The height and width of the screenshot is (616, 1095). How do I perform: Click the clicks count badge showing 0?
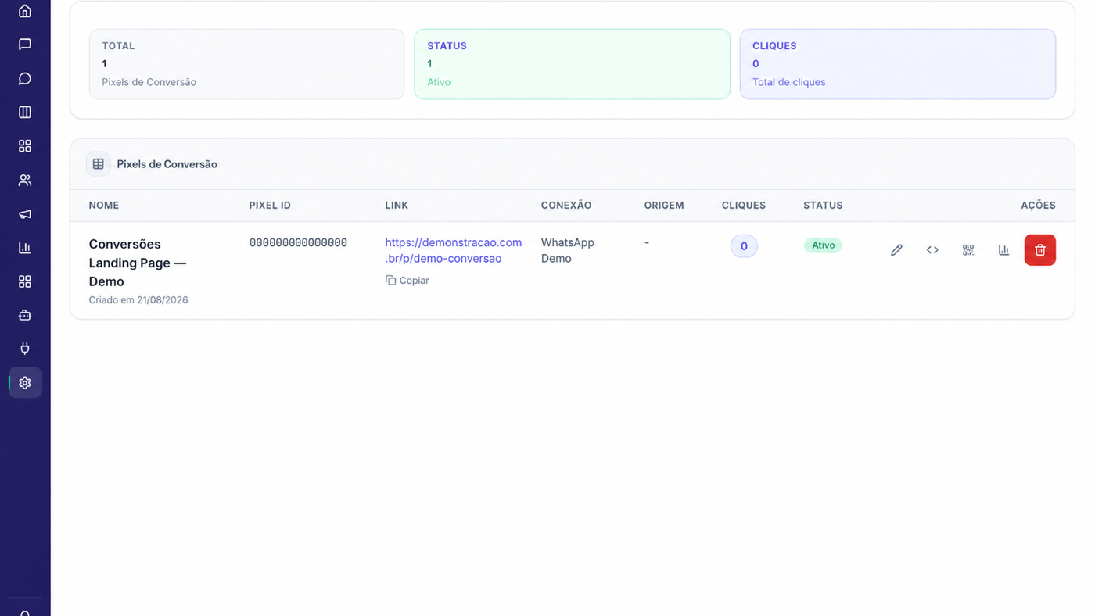point(744,246)
